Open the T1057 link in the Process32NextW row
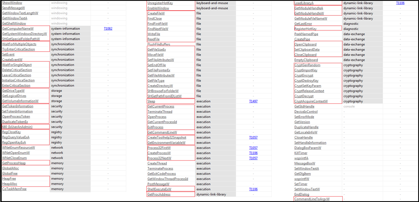Viewport: 419px width, 202px height. pos(253,158)
